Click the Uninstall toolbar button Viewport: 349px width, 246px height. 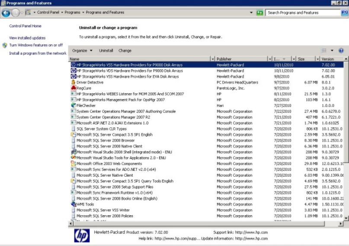[106, 51]
